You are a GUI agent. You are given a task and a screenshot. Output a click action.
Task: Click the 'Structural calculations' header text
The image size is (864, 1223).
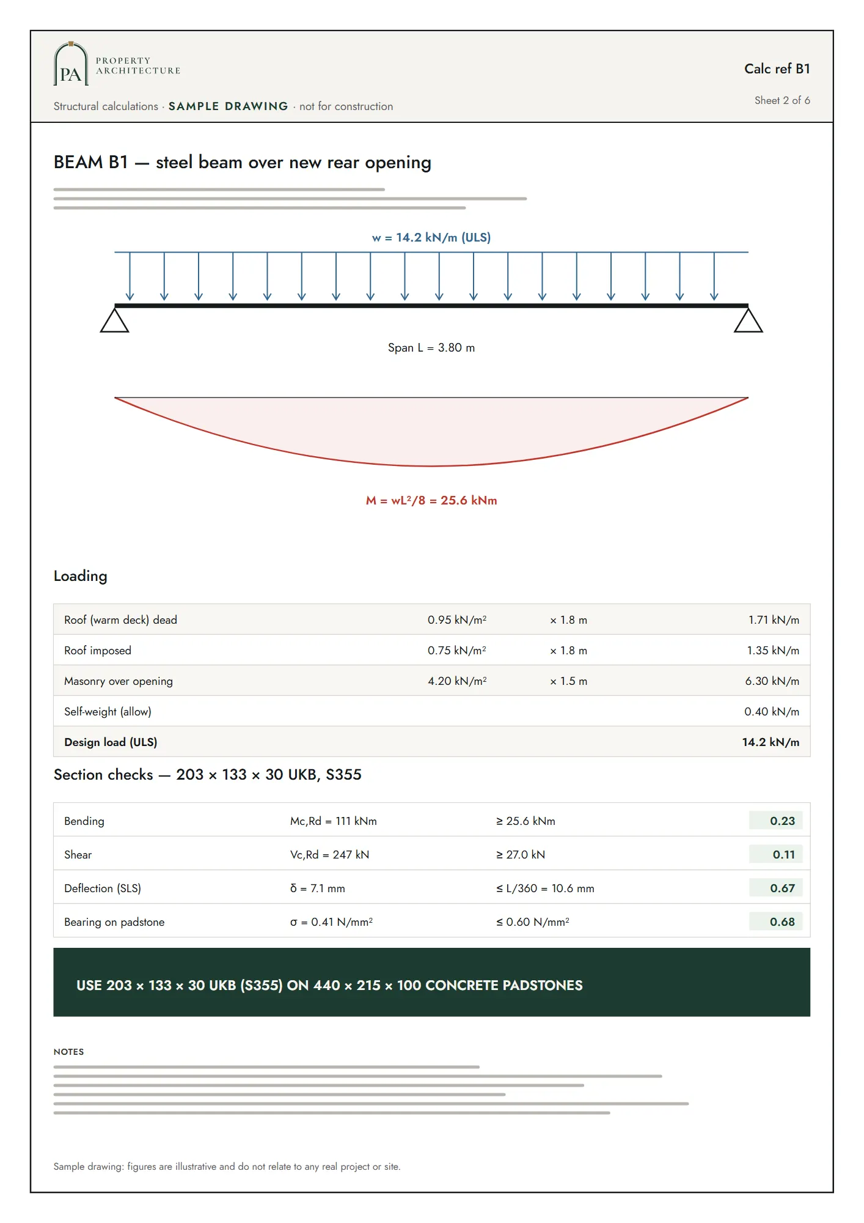[x=106, y=106]
